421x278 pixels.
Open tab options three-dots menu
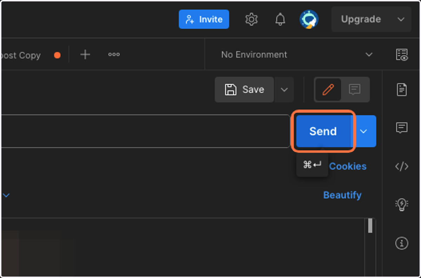pyautogui.click(x=114, y=54)
